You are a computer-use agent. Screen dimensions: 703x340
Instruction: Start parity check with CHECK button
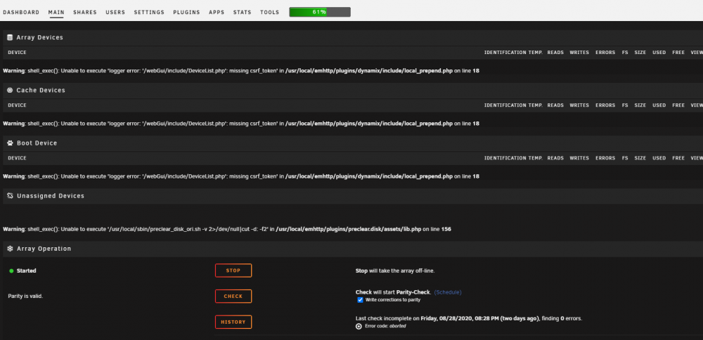[233, 296]
